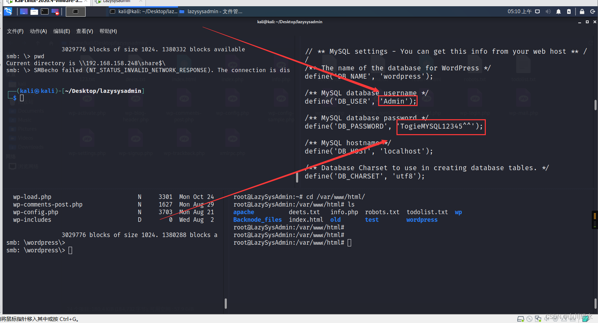Open the 查看(V) menu
The width and height of the screenshot is (598, 323).
coord(84,31)
